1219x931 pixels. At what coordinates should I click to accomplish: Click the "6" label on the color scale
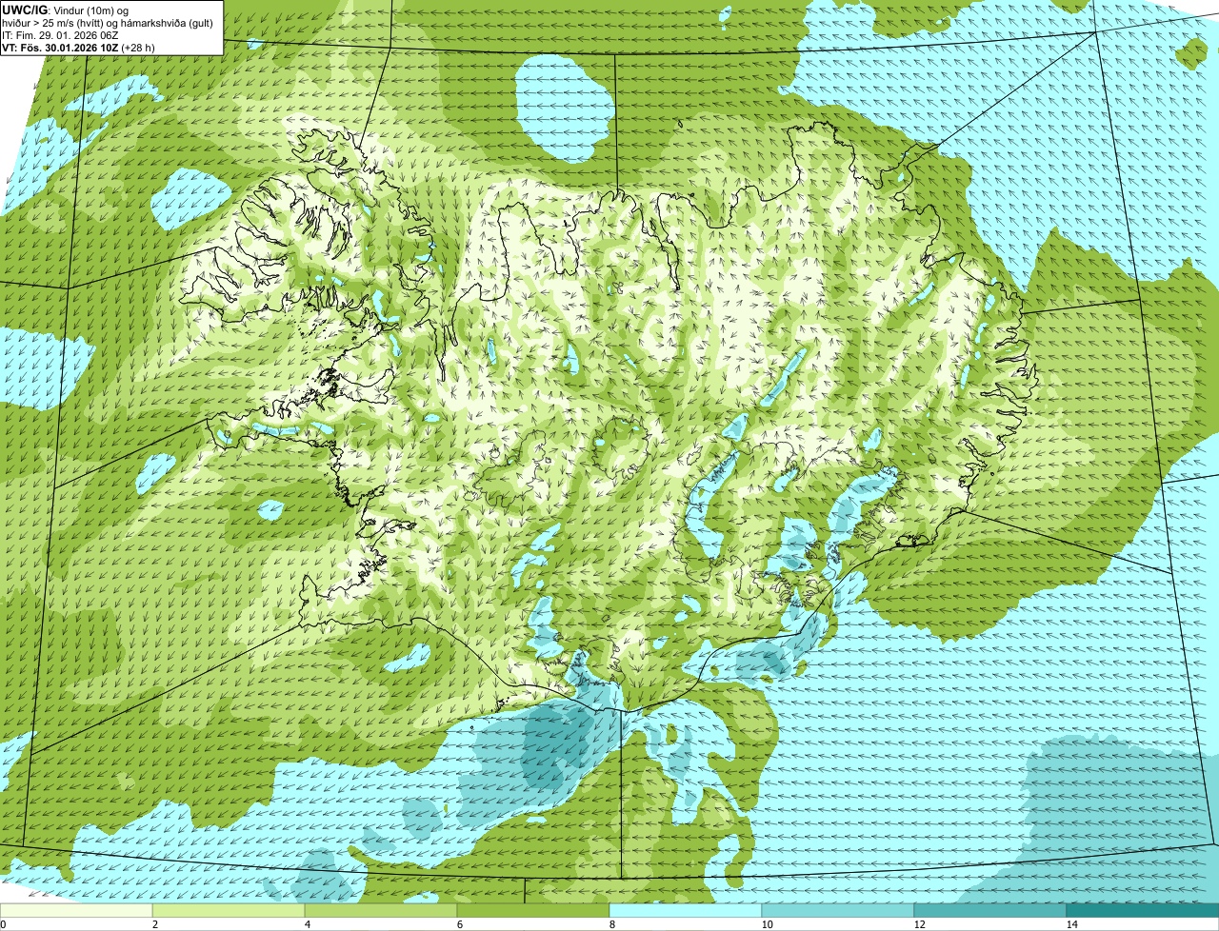(x=459, y=924)
